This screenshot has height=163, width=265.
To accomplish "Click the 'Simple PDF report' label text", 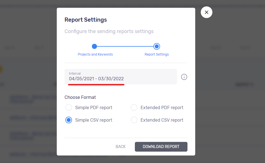I will click(94, 107).
